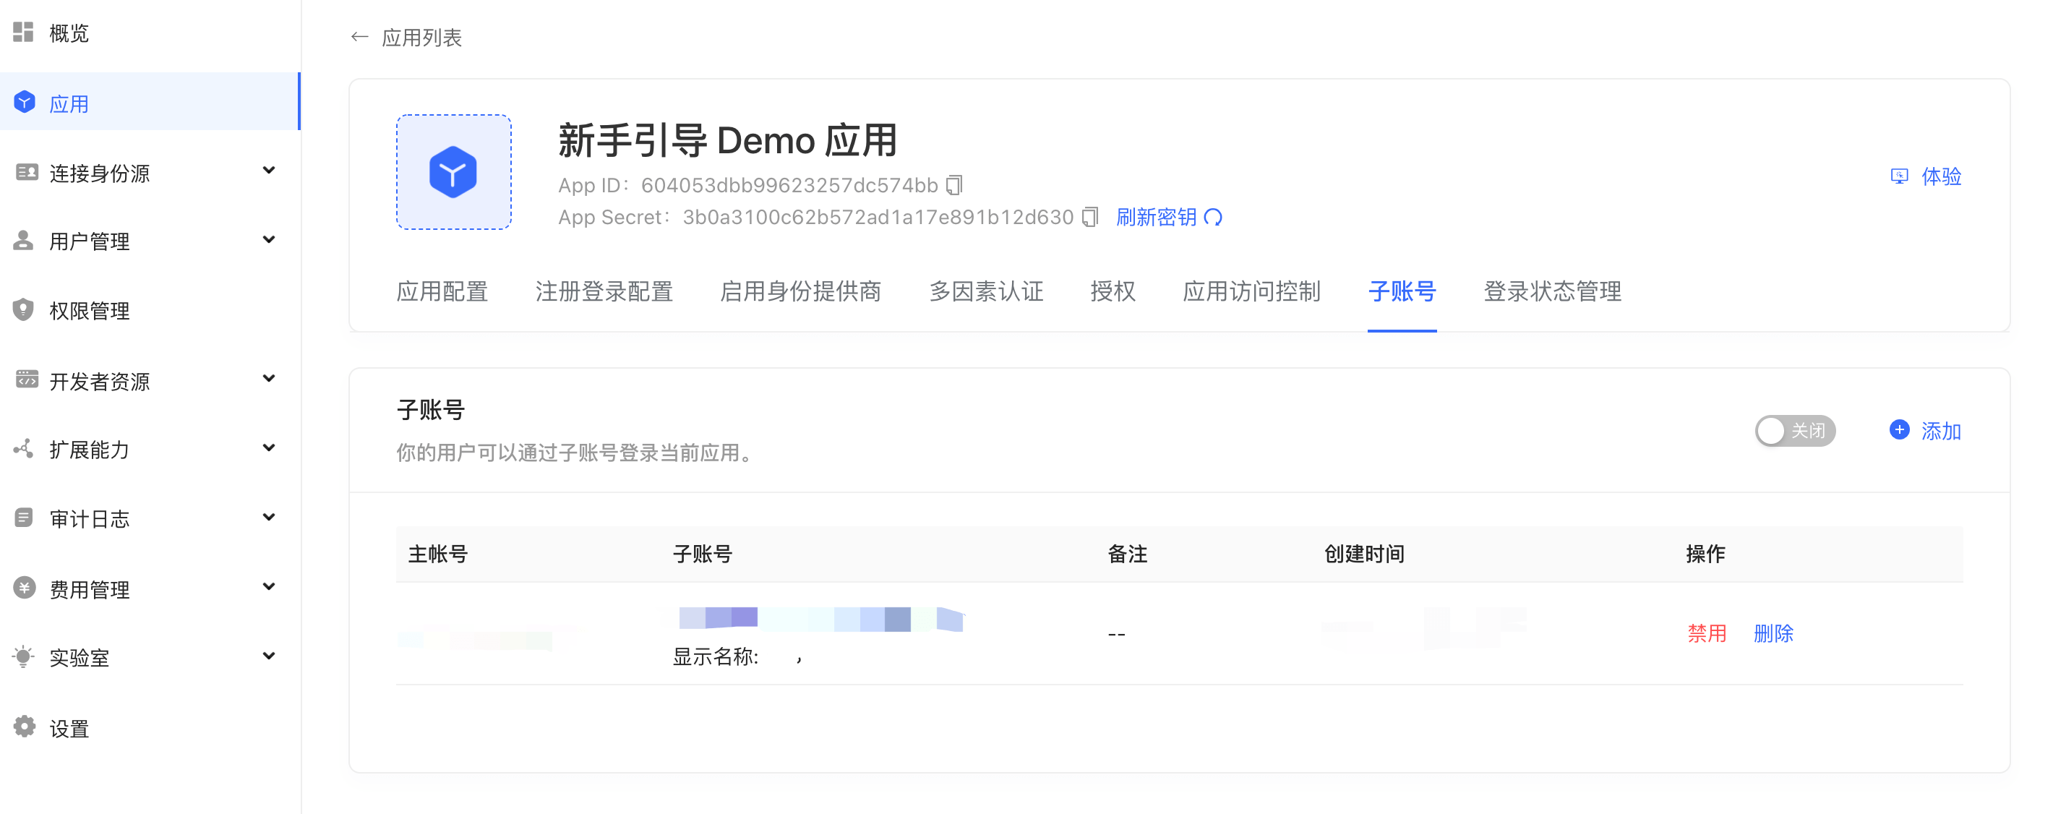Click the 设置 gear icon
Viewport: 2053px width, 814px height.
24,727
